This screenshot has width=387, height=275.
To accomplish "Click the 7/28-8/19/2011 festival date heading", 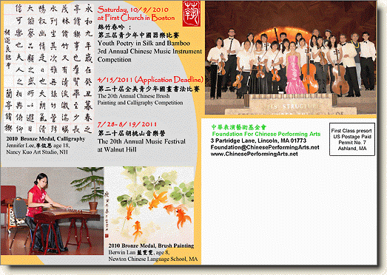I will click(x=127, y=124).
